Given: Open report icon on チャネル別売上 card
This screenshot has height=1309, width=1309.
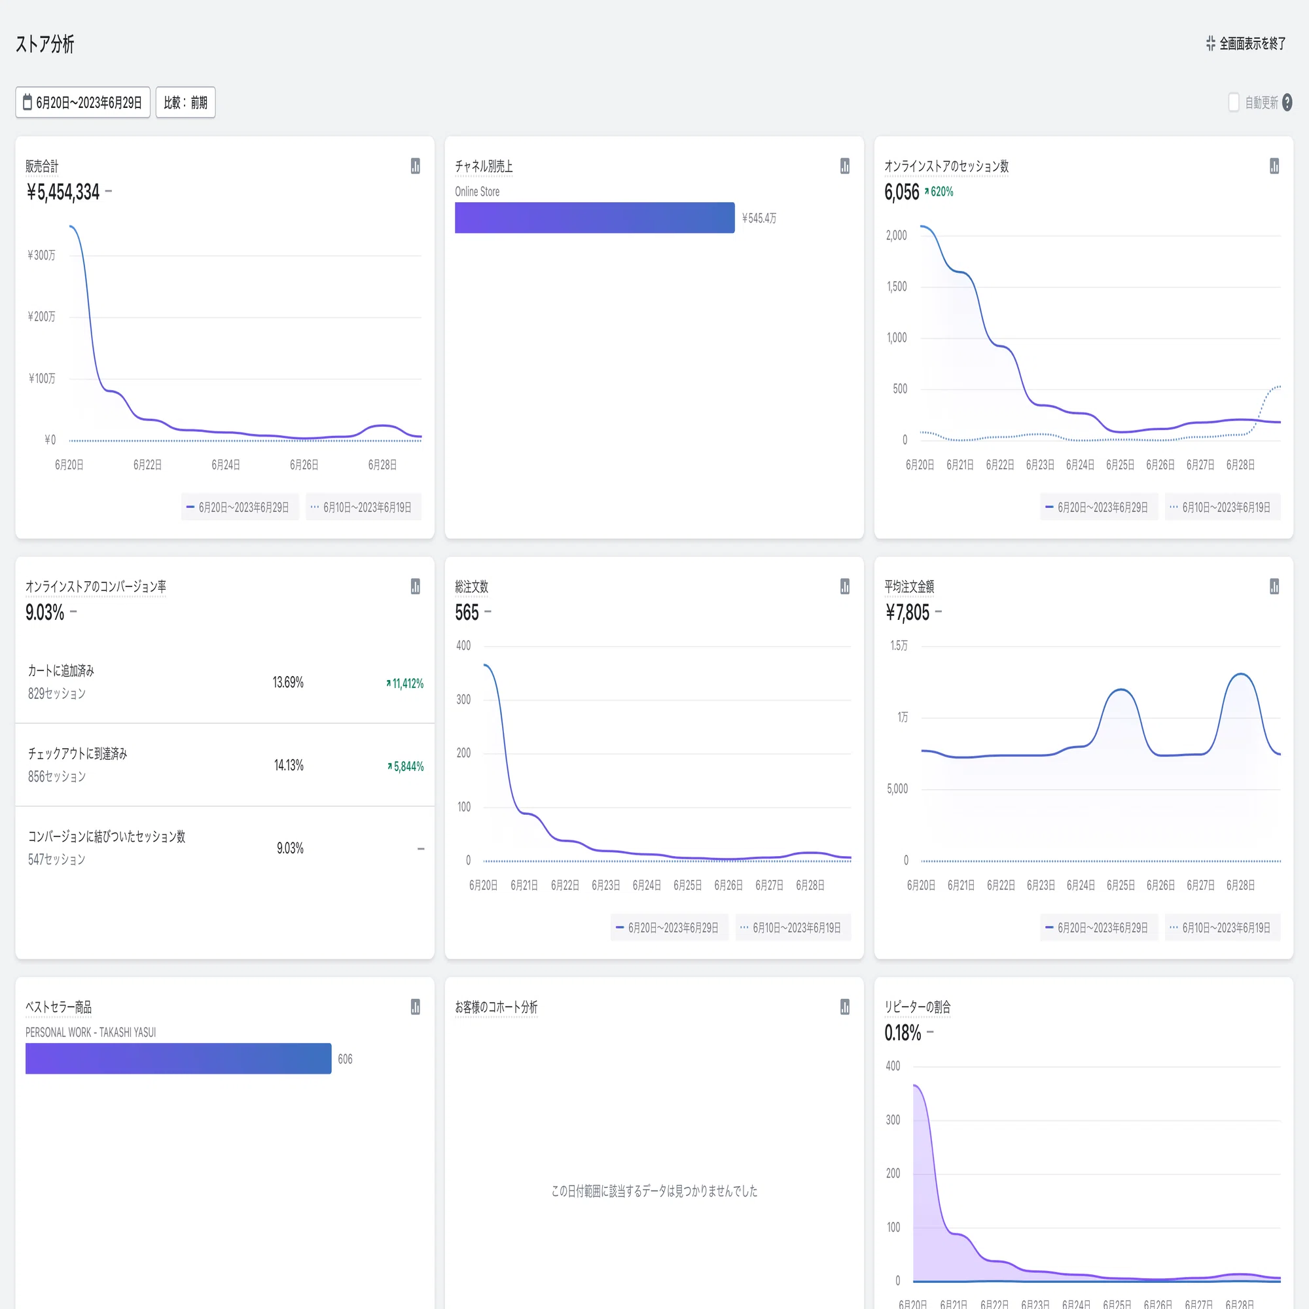Looking at the screenshot, I should (845, 166).
